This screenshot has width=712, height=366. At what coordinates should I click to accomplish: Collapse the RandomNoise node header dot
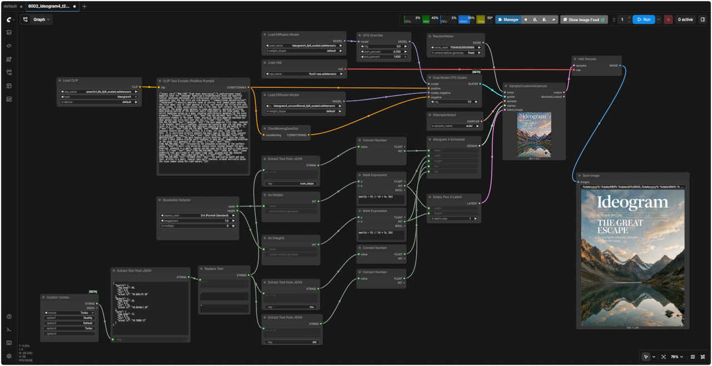[431, 36]
